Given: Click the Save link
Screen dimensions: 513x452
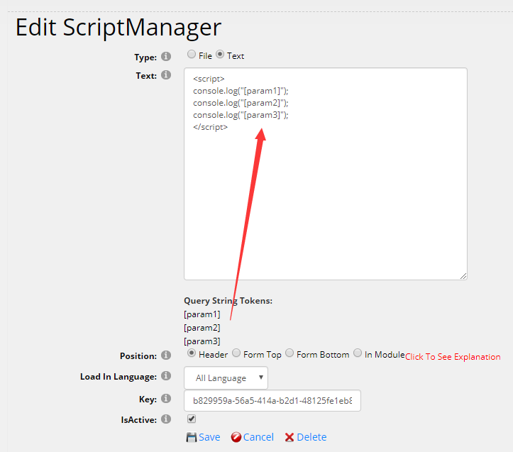Looking at the screenshot, I should click(x=209, y=437).
